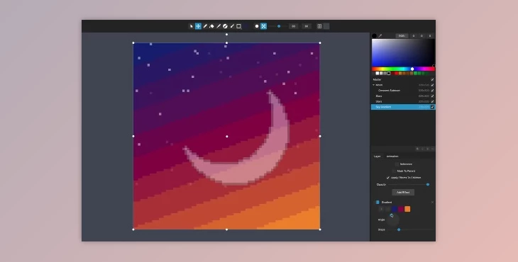Toggle the grid view icon

(319, 26)
